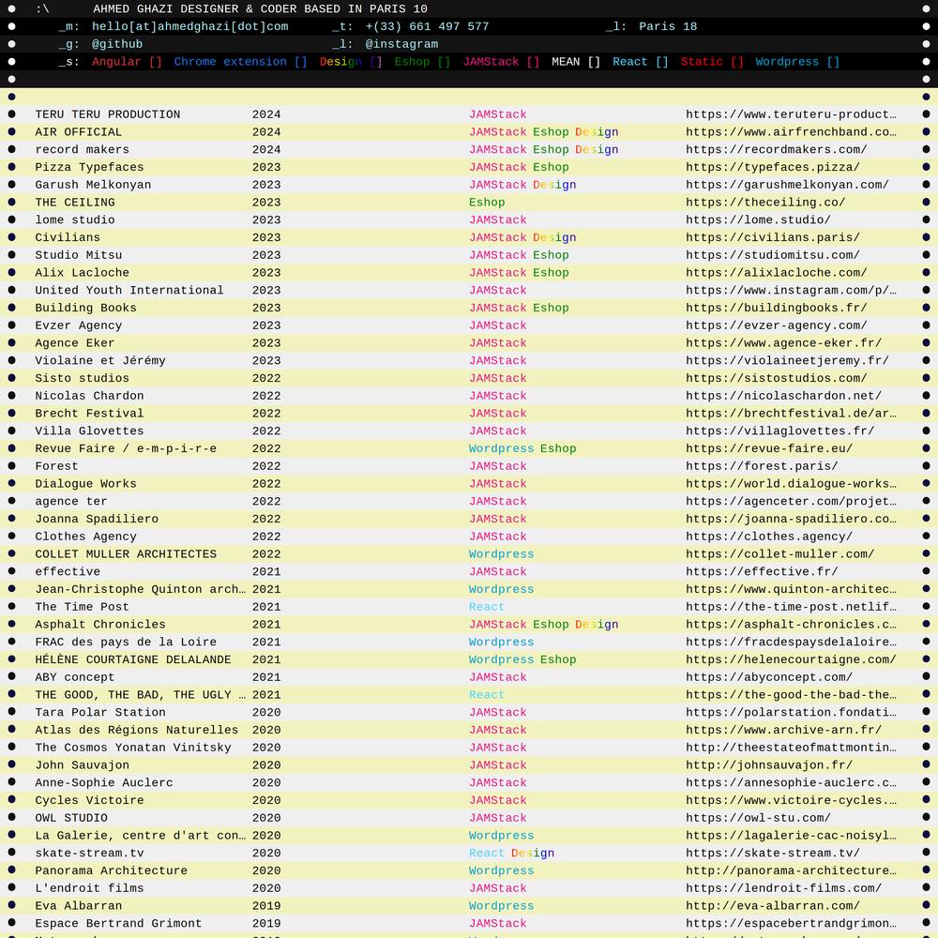Screen dimensions: 938x938
Task: Click the JAMStack tag in Sisto studios row
Action: pos(498,378)
